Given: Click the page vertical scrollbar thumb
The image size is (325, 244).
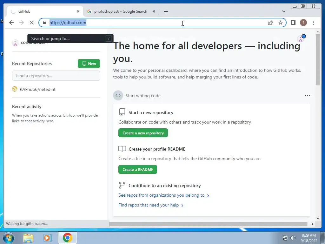Looking at the screenshot, I should [318, 59].
